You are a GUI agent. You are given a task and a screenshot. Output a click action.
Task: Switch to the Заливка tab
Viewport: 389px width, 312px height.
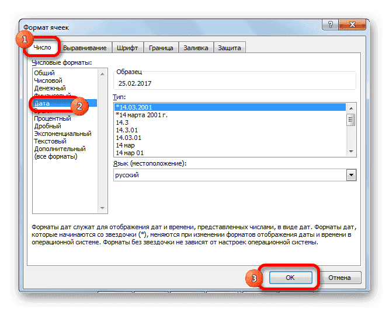tap(196, 48)
